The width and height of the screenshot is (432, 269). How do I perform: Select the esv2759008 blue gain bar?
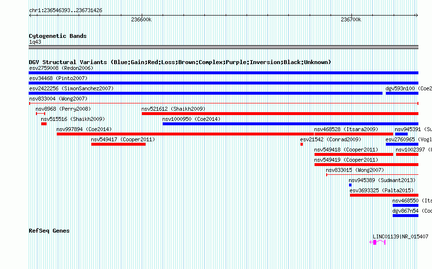coord(223,73)
